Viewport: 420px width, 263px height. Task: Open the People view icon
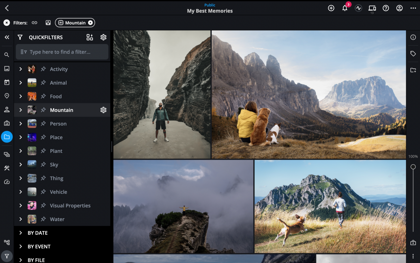pyautogui.click(x=7, y=110)
